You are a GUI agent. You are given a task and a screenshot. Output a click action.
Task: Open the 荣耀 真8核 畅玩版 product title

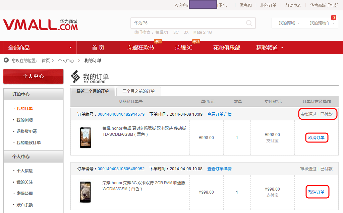144,131
